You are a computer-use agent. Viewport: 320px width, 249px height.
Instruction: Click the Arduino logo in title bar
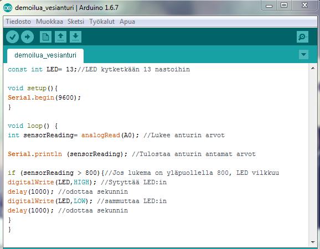tap(8, 8)
